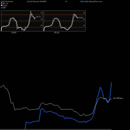Click the 66.74 value in FAST chart
This screenshot has height=130, width=130.
tap(38, 17)
